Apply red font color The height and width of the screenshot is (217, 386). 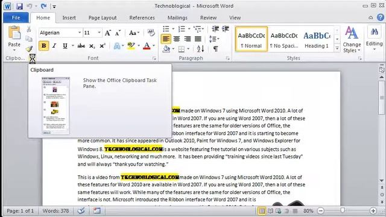(147, 46)
